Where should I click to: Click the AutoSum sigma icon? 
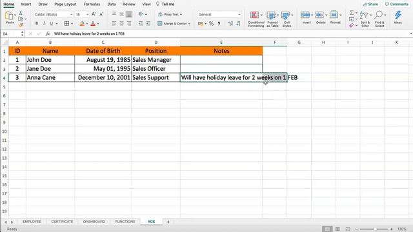[x=352, y=13]
